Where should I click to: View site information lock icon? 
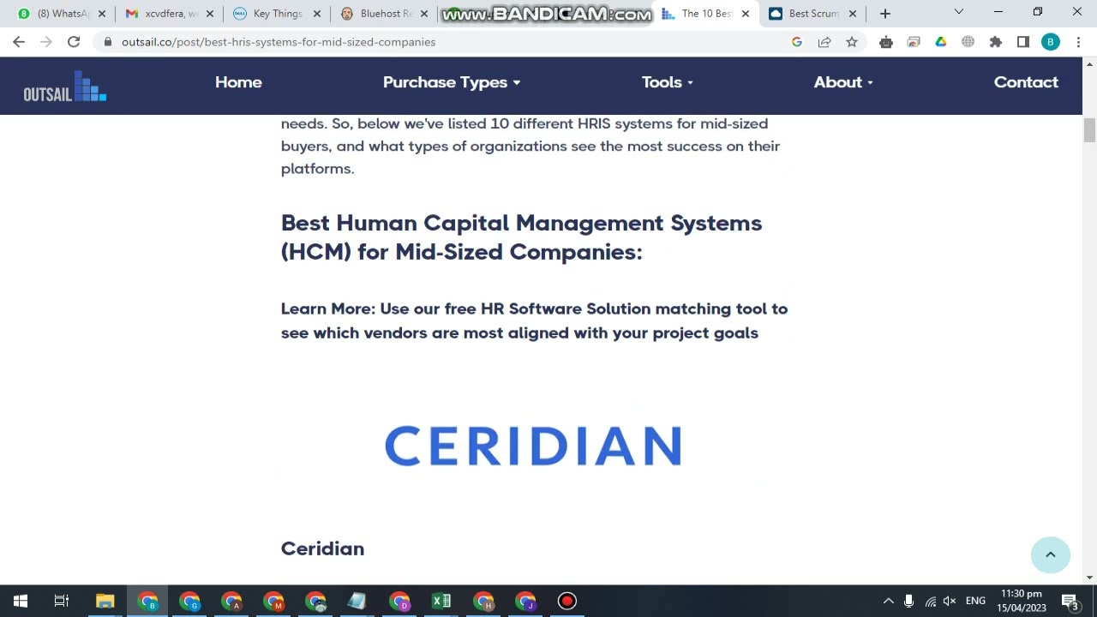tap(107, 42)
